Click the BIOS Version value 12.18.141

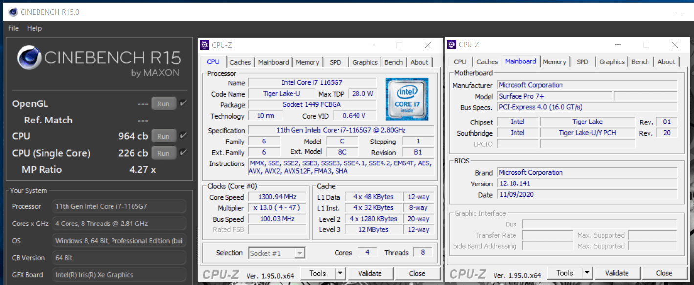[x=587, y=184]
